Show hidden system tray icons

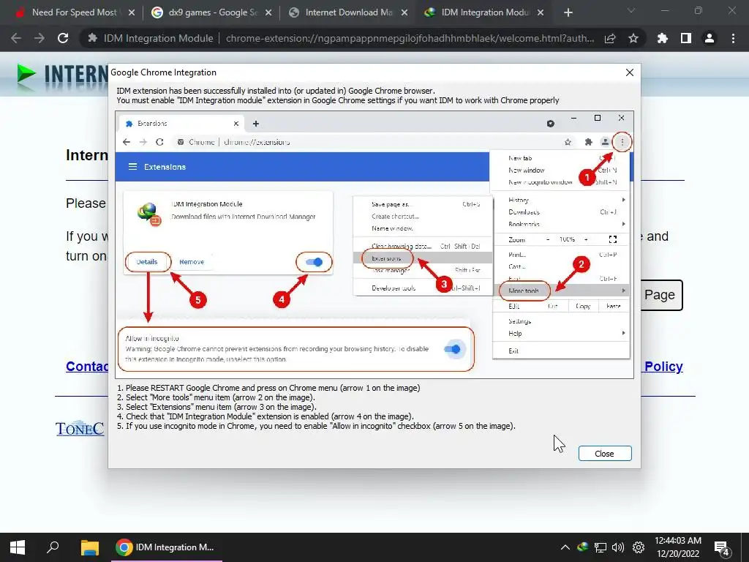[x=565, y=547]
